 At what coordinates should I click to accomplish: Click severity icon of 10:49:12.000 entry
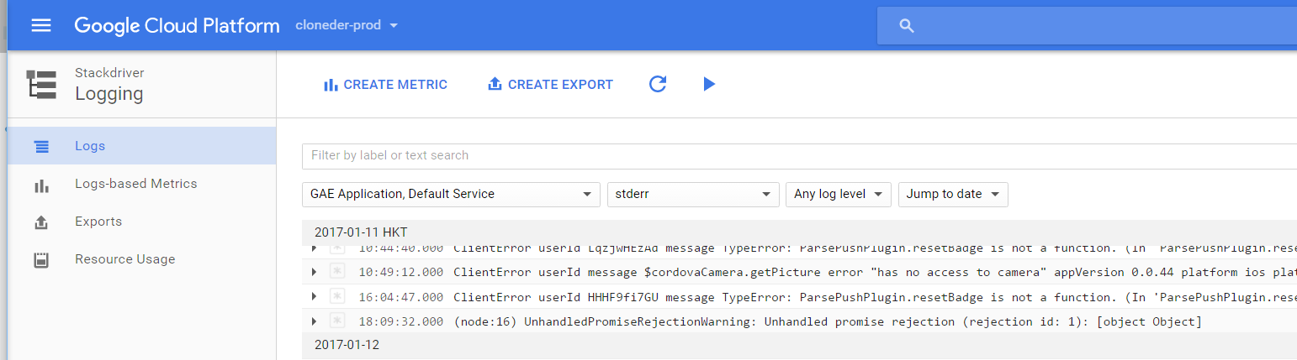[337, 271]
